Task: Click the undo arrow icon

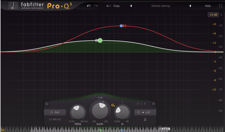Action: (x=89, y=6)
